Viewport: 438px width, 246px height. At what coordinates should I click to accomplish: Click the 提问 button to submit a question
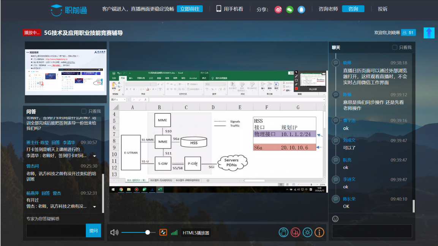tap(93, 230)
